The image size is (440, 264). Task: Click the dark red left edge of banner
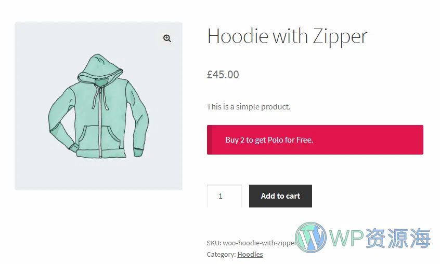pos(209,140)
